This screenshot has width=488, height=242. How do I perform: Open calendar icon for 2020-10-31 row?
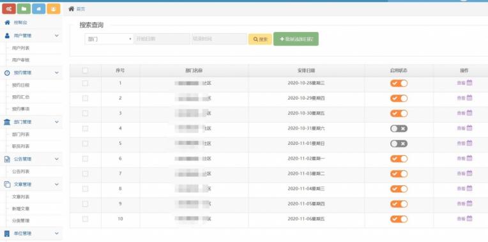coord(469,128)
